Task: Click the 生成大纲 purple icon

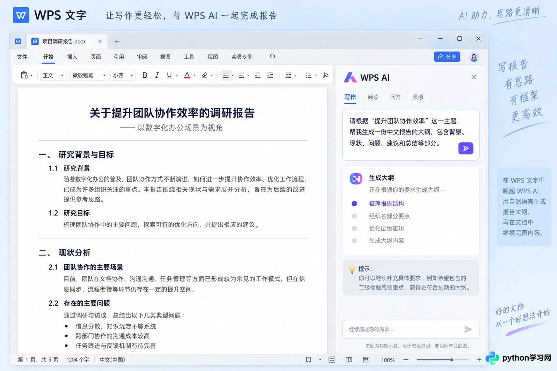Action: pyautogui.click(x=356, y=179)
